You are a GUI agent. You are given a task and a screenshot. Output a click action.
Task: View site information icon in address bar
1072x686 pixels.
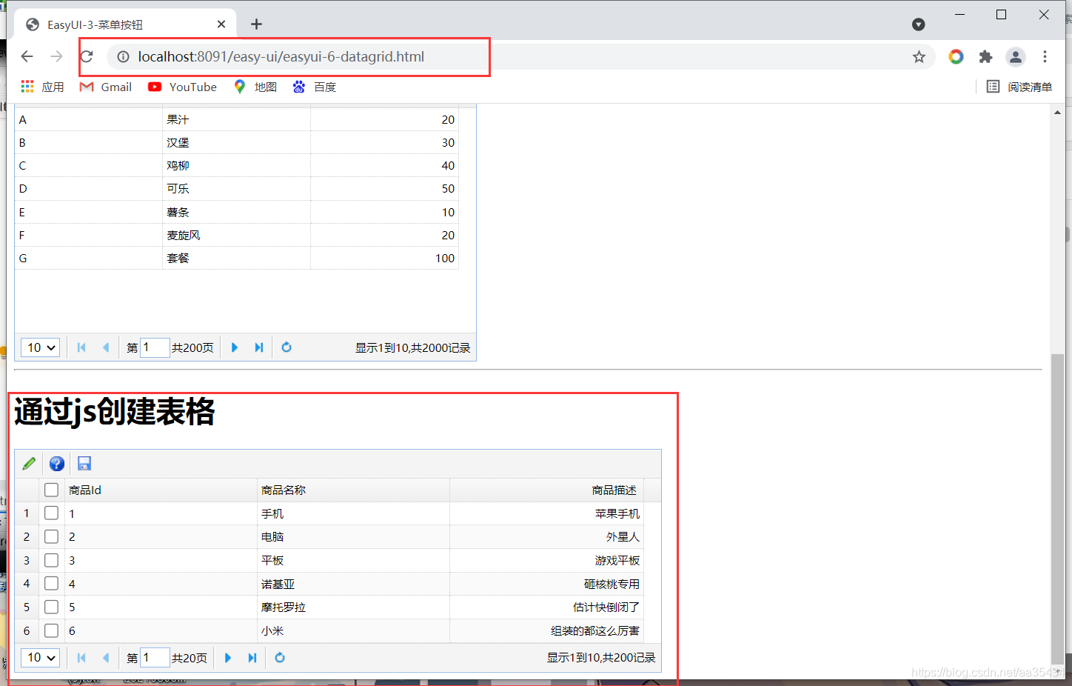[124, 56]
